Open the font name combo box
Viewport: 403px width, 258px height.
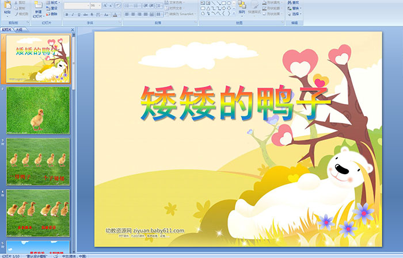point(77,5)
